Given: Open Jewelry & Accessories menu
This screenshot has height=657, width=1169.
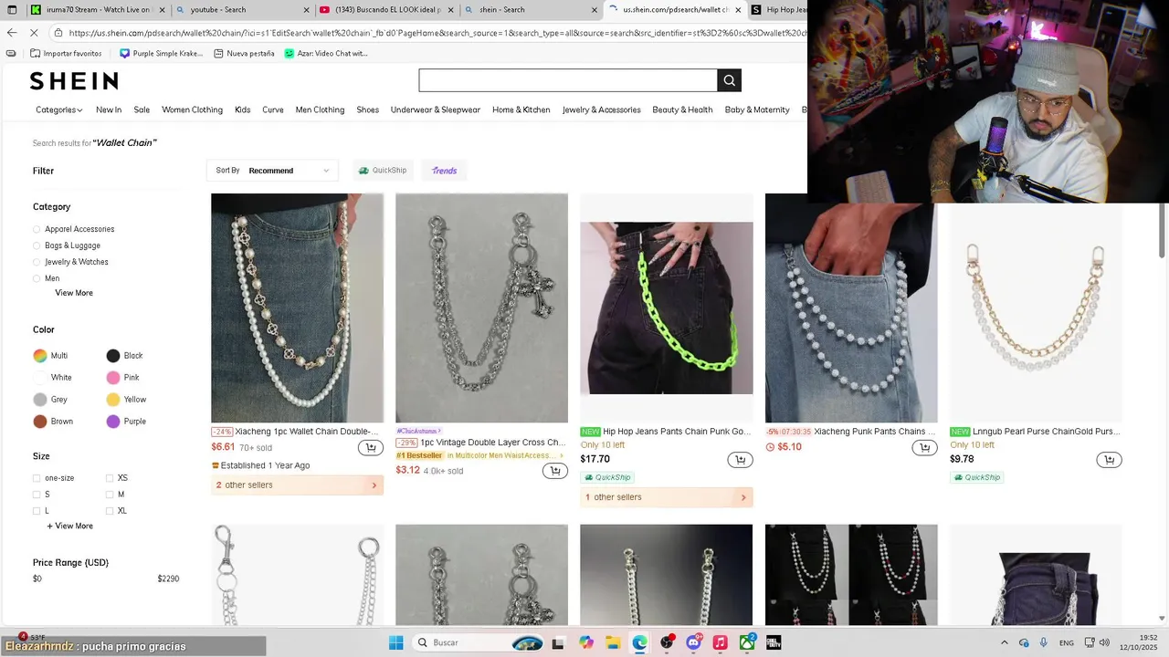Looking at the screenshot, I should pyautogui.click(x=601, y=109).
